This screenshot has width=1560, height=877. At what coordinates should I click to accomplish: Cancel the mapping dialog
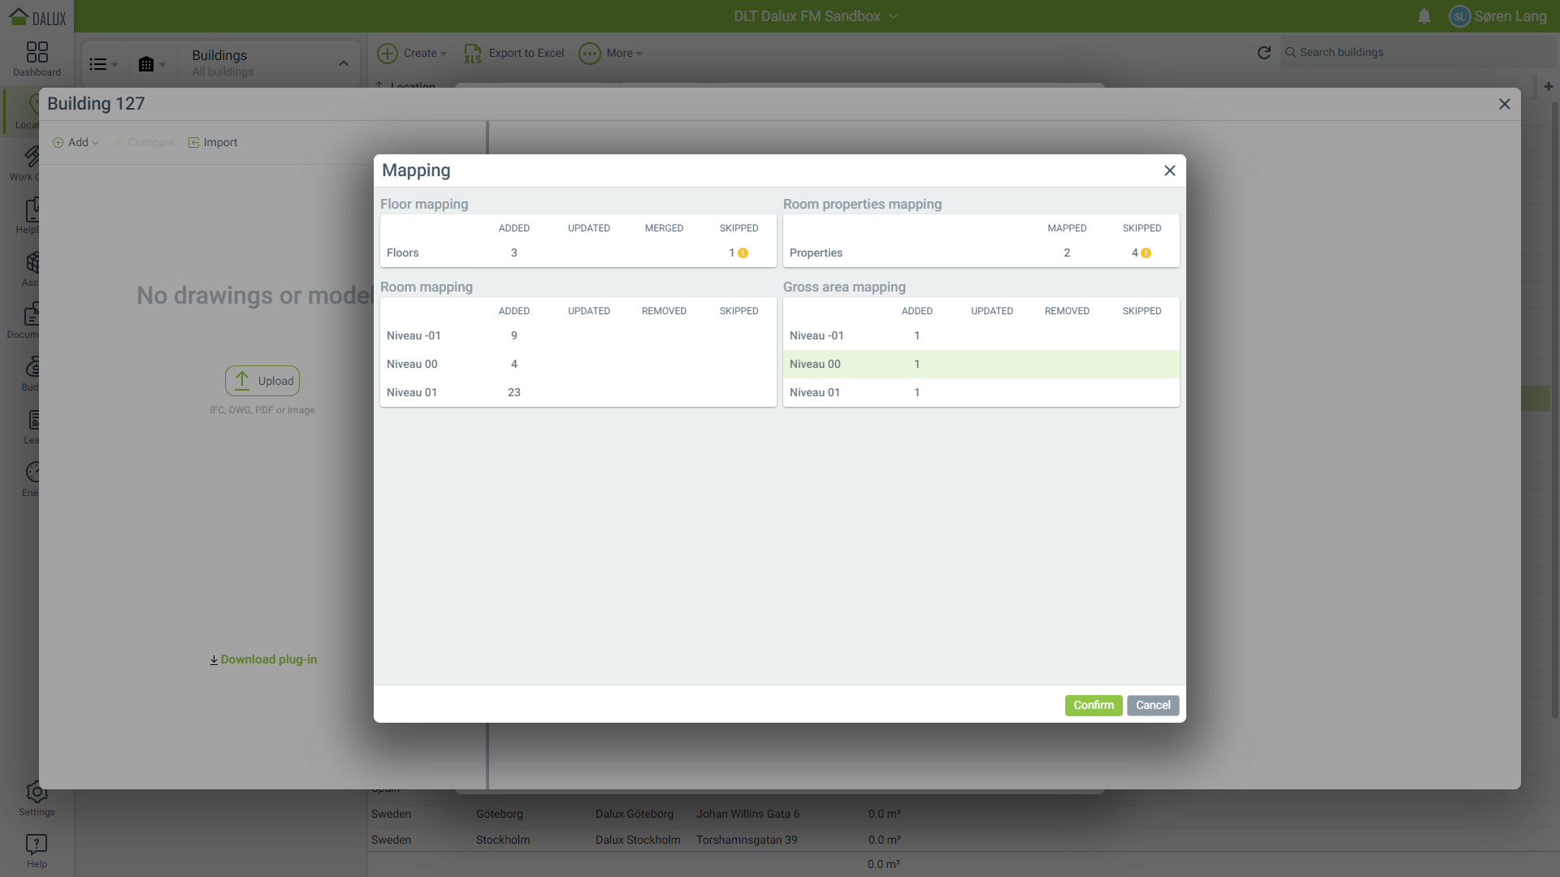click(x=1152, y=706)
